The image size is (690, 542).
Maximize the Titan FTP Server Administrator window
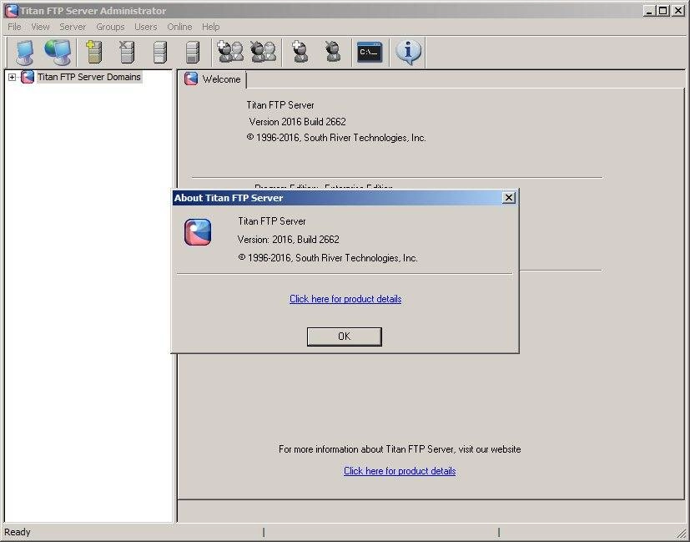(663, 11)
